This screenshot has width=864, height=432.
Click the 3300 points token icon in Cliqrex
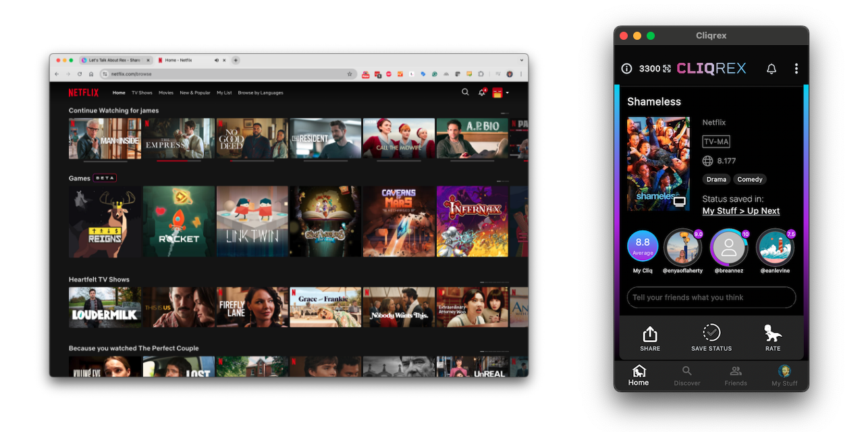667,69
